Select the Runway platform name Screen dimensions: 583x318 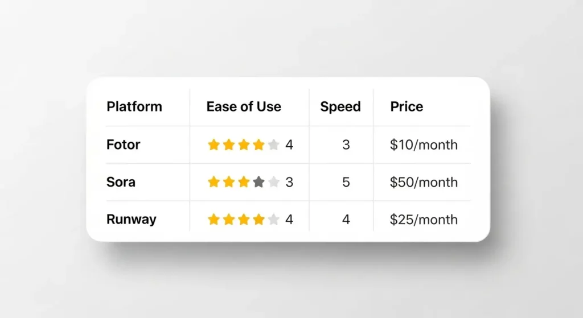click(x=131, y=220)
